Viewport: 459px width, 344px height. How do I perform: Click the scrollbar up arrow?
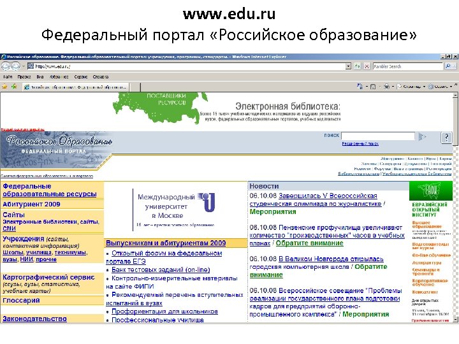pyautogui.click(x=455, y=95)
